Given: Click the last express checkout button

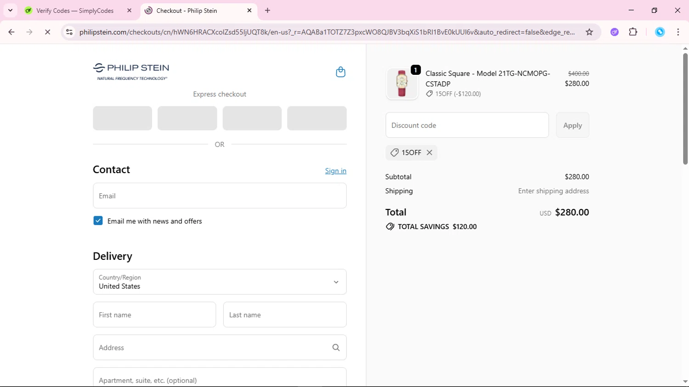Looking at the screenshot, I should [x=317, y=118].
